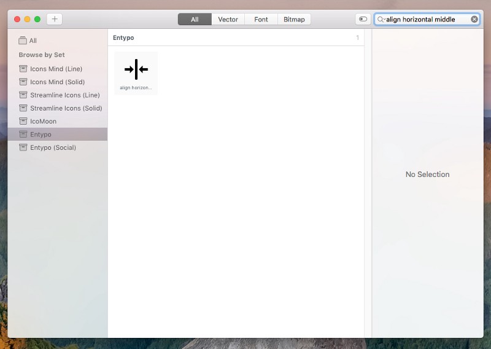Toggle the switch button beside the search field
The width and height of the screenshot is (491, 349).
[363, 19]
